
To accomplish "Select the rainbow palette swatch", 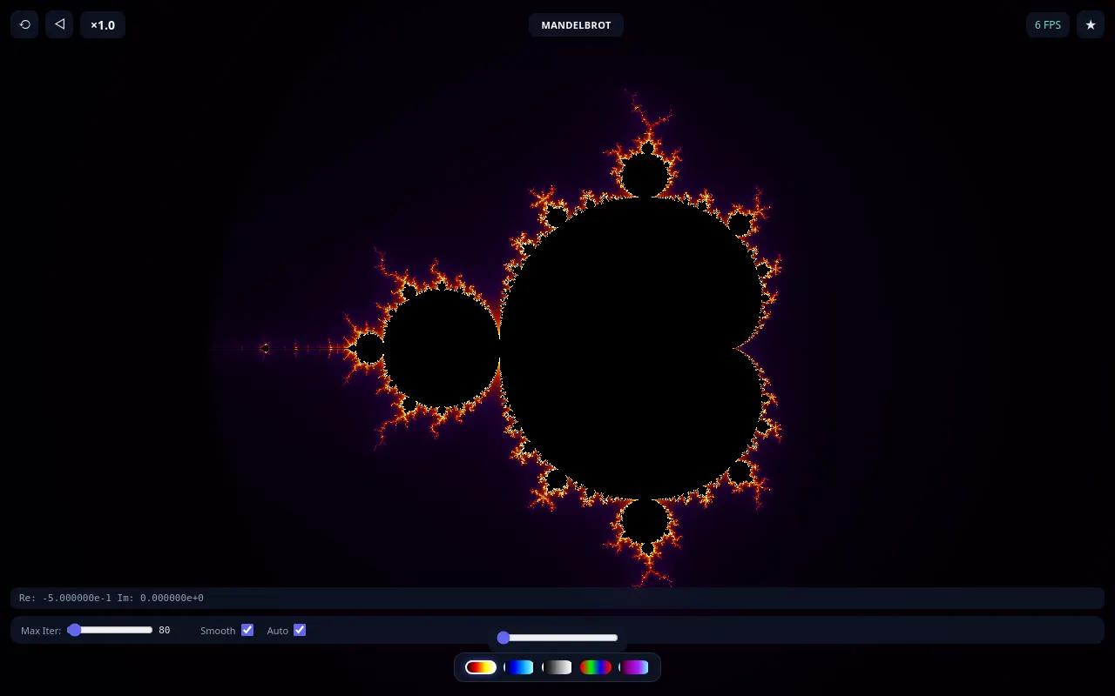I will click(596, 667).
